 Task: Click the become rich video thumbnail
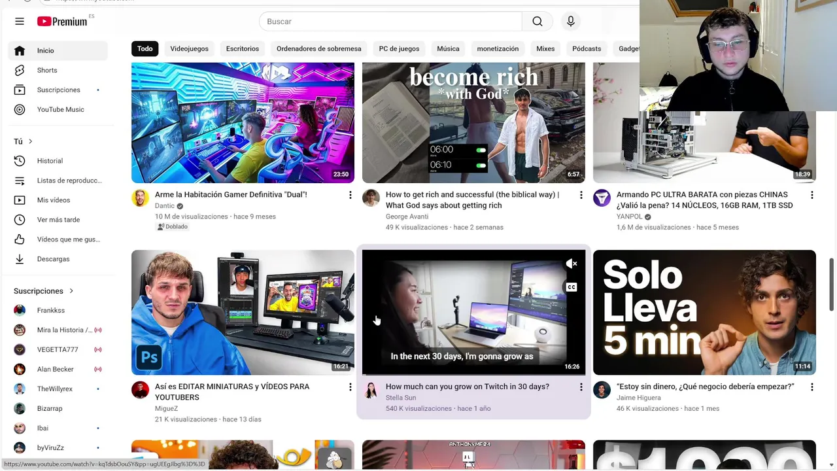coord(473,123)
